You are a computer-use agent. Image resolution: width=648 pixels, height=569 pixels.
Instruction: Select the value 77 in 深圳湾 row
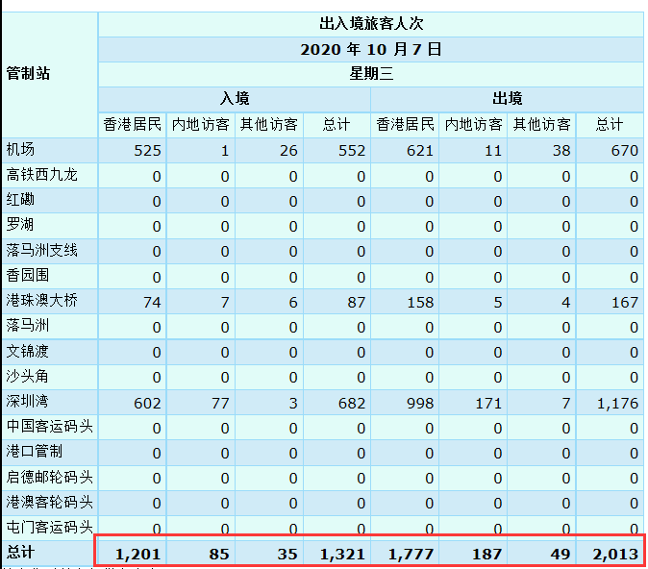tap(220, 404)
